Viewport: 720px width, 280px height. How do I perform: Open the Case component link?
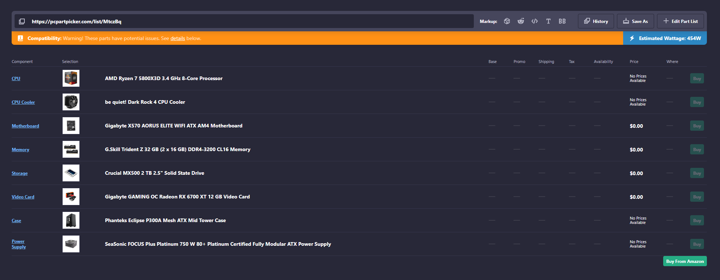pos(16,221)
